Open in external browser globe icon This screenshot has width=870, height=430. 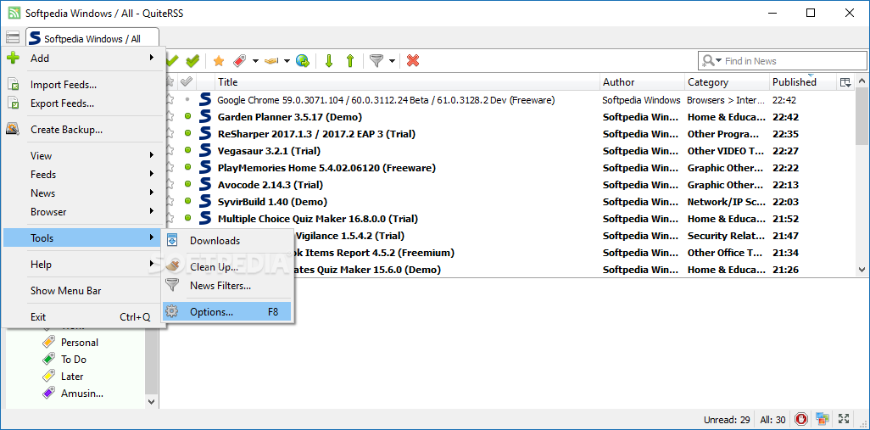tap(303, 60)
